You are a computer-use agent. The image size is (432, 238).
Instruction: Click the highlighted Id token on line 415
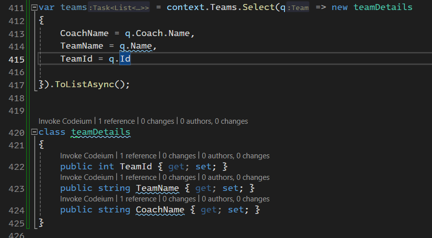click(x=125, y=59)
